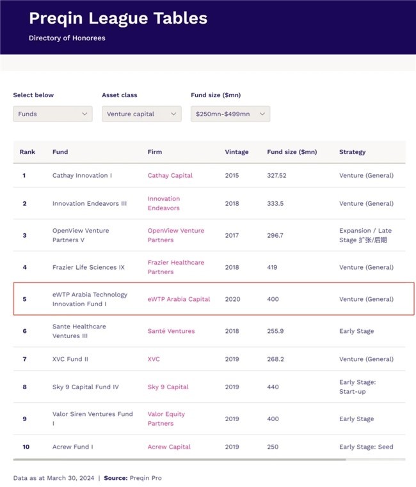Open the Santé Ventures firm link
416x487 pixels.
pyautogui.click(x=171, y=331)
